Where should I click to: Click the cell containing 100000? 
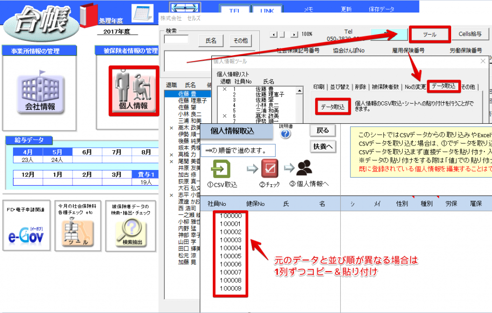[x=231, y=216]
